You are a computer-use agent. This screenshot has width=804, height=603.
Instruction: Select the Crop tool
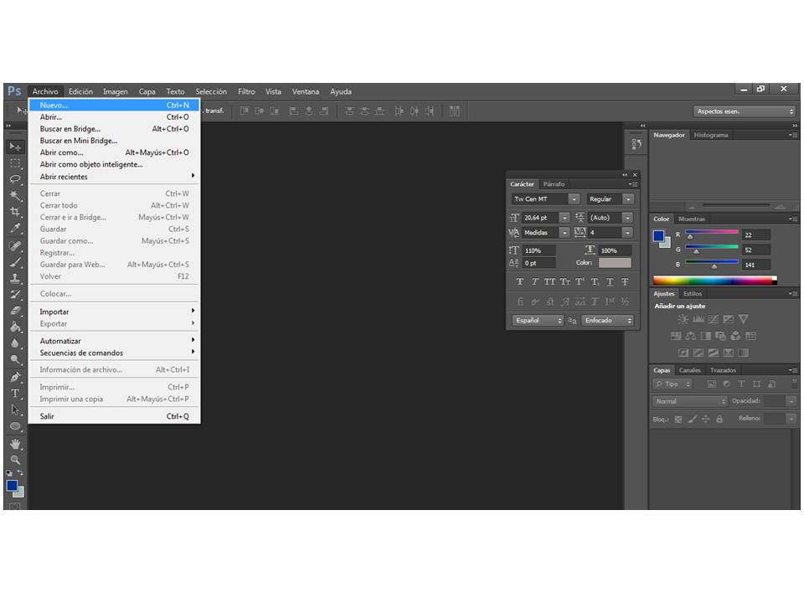tap(15, 211)
